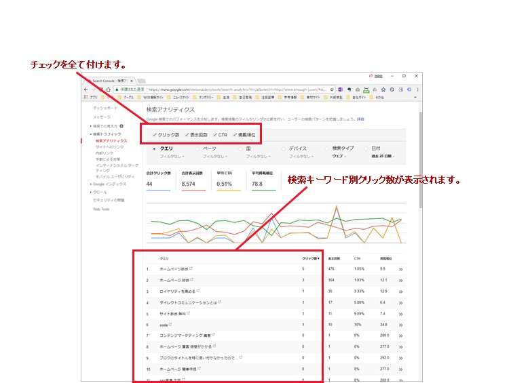
Task: Open フィルタなし dropdown under ページ
Action: [215, 156]
